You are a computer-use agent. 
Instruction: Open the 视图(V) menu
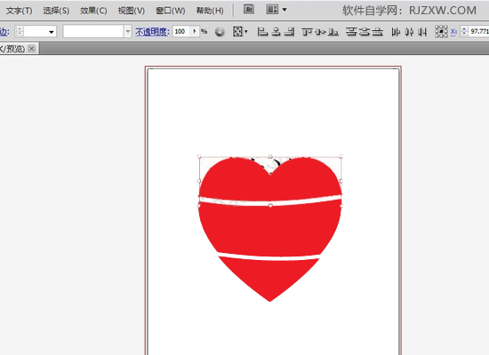[x=132, y=11]
